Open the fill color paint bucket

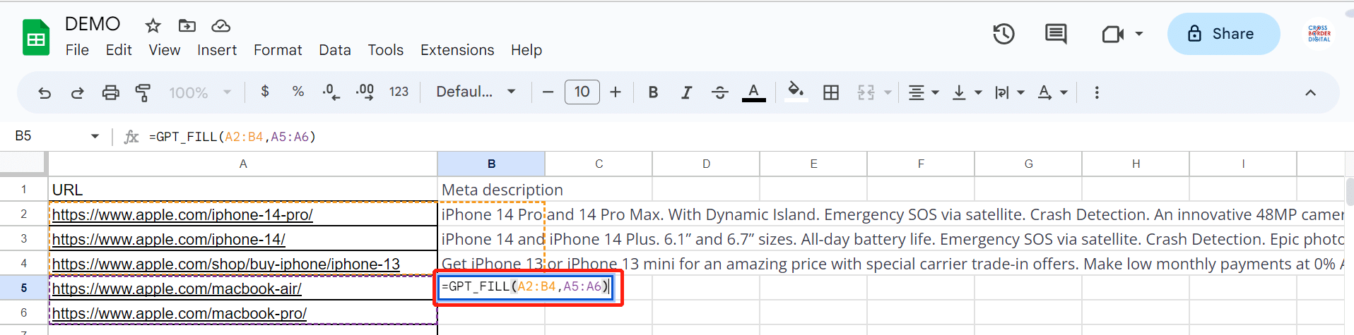pos(796,92)
